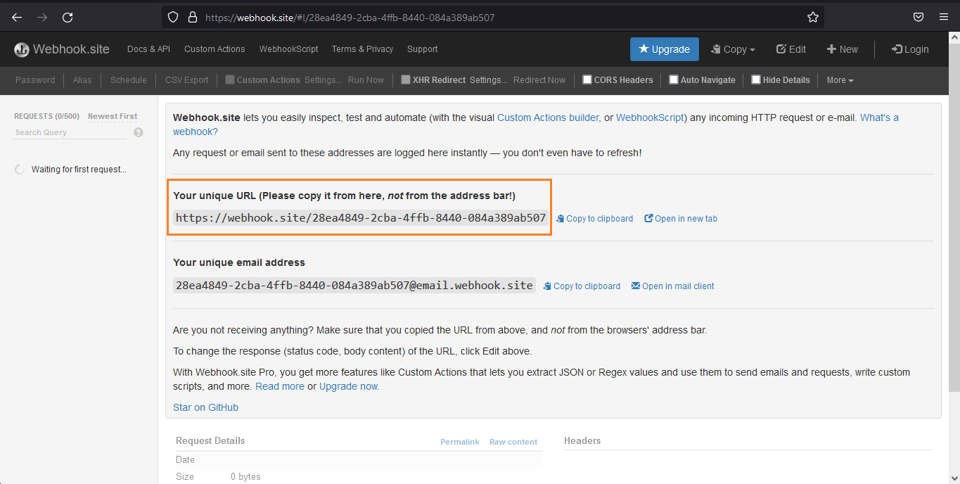The image size is (960, 484).
Task: Change the Newest First sort order
Action: [113, 117]
